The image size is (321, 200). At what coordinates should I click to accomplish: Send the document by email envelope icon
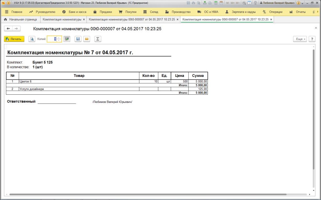point(87,39)
